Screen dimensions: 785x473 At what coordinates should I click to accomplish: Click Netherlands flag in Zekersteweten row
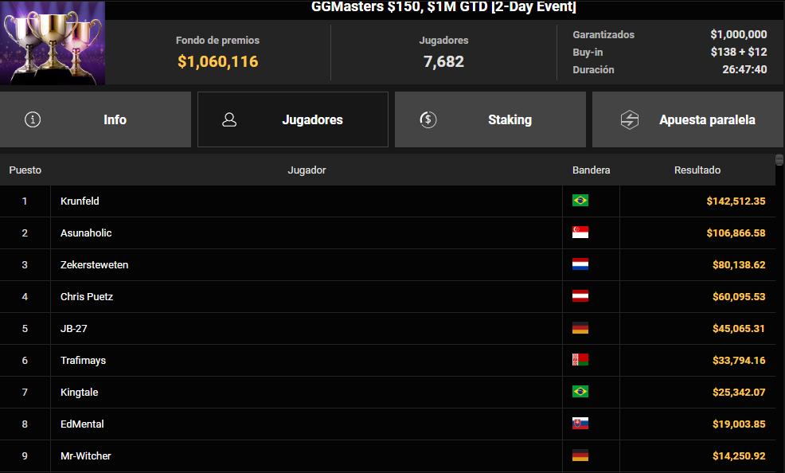(580, 264)
